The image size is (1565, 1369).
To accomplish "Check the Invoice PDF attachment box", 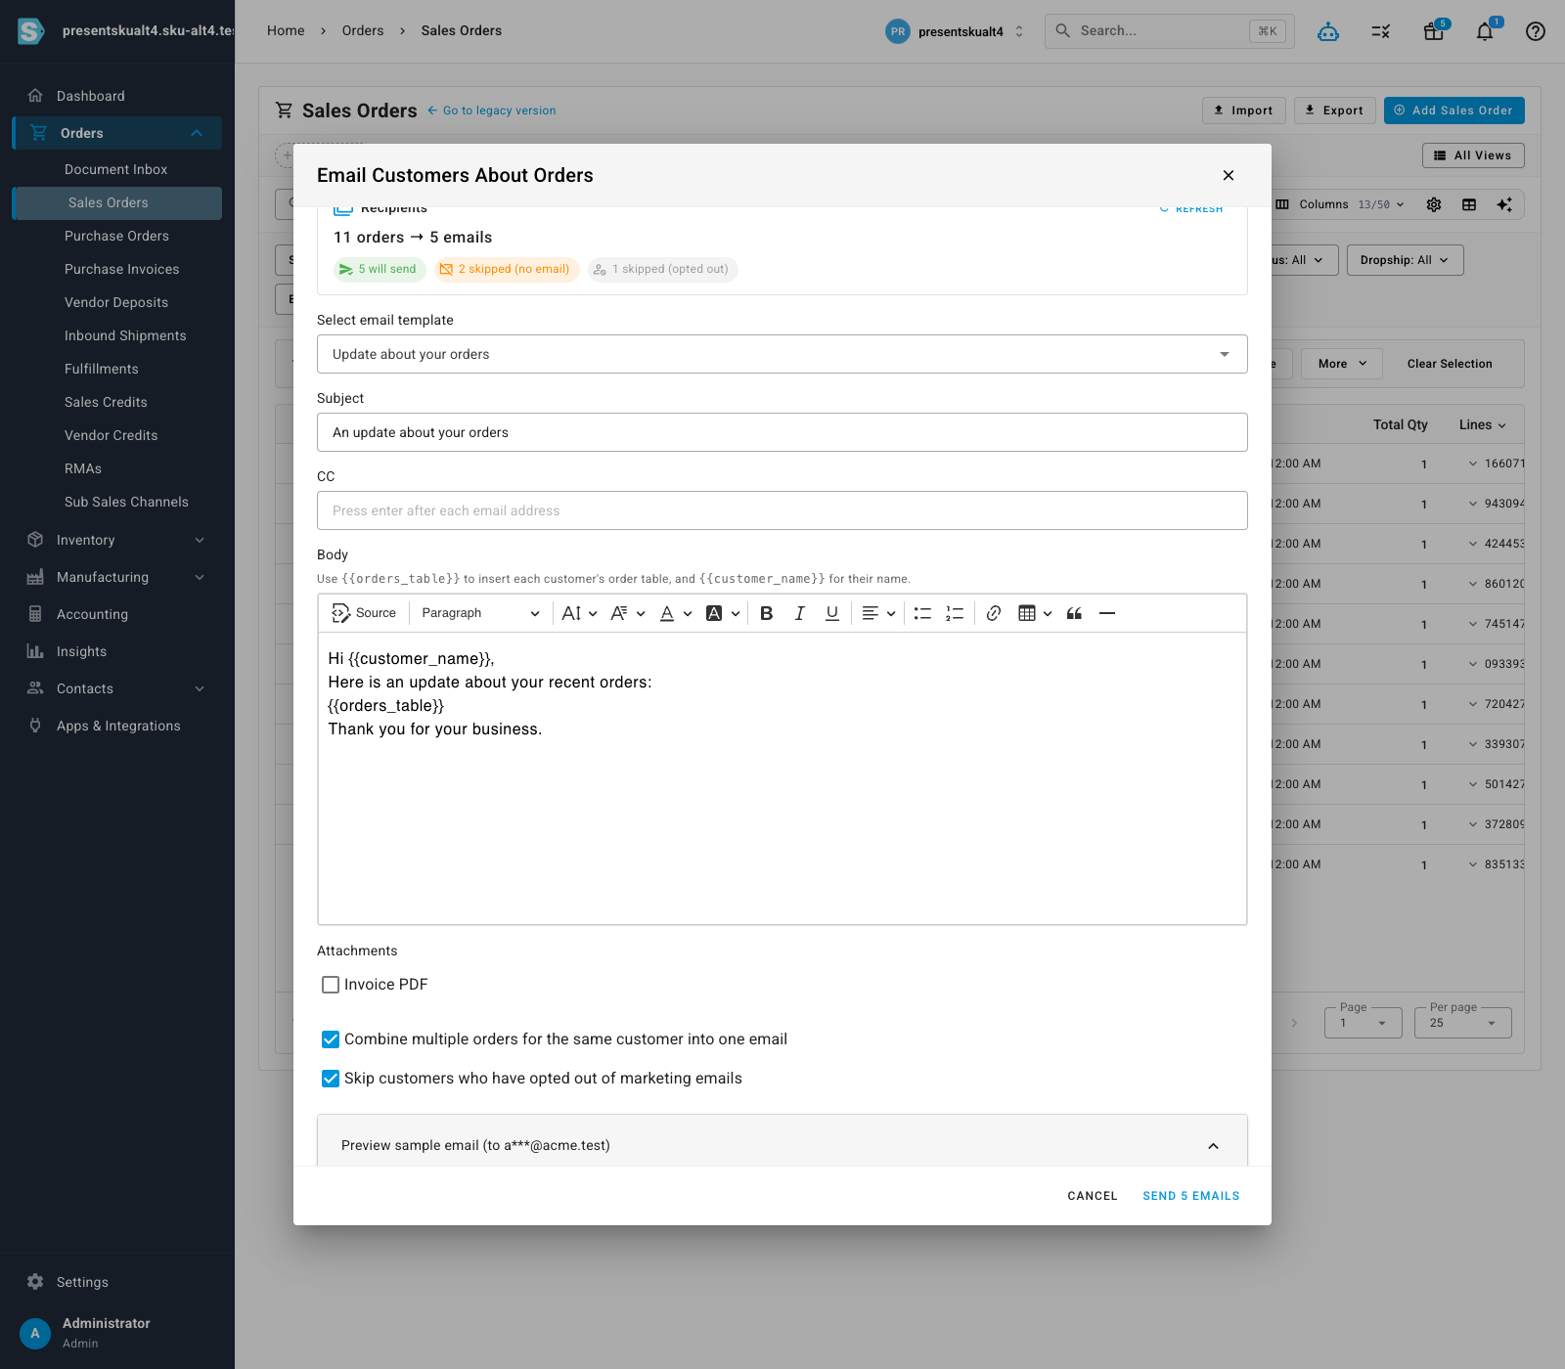I will [331, 985].
